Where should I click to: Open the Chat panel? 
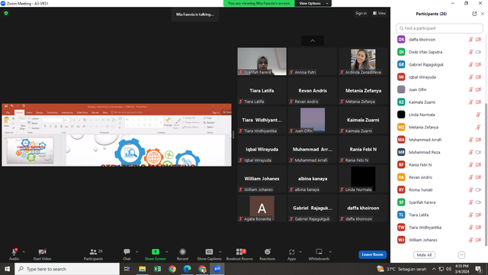pos(127,254)
